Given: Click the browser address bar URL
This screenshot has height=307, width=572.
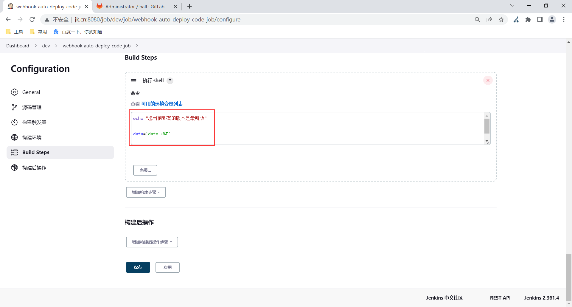Looking at the screenshot, I should point(157,19).
